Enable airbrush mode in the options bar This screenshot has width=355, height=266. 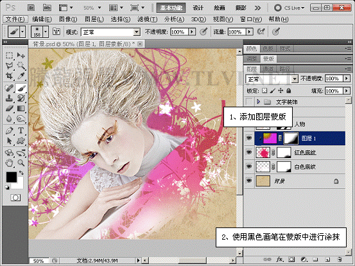coord(261,31)
